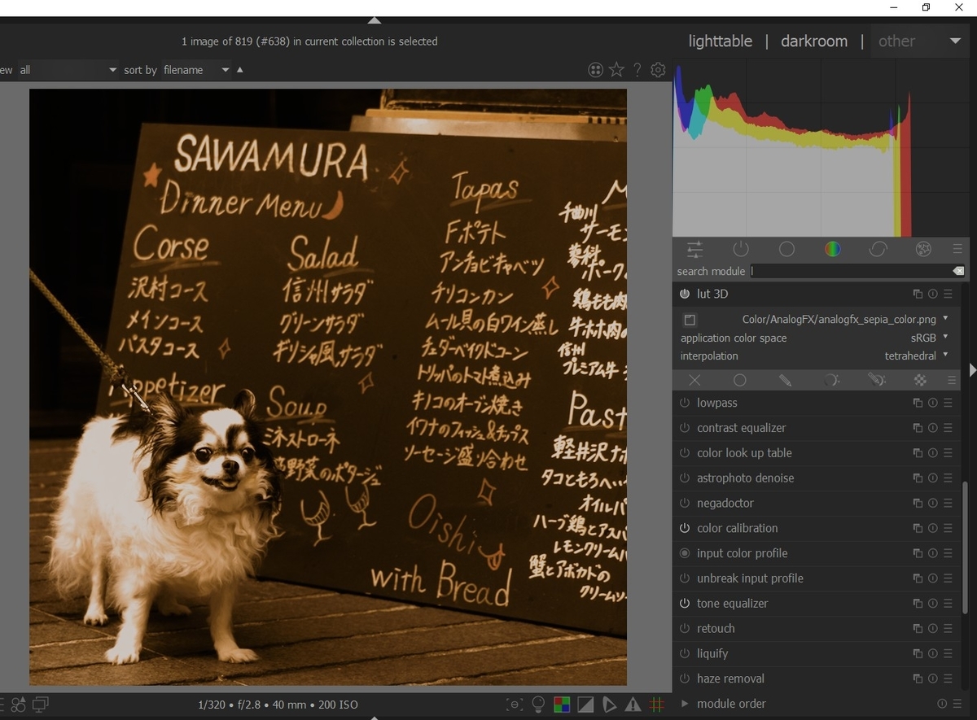
Task: Open the quick access panel module group
Action: (x=694, y=250)
